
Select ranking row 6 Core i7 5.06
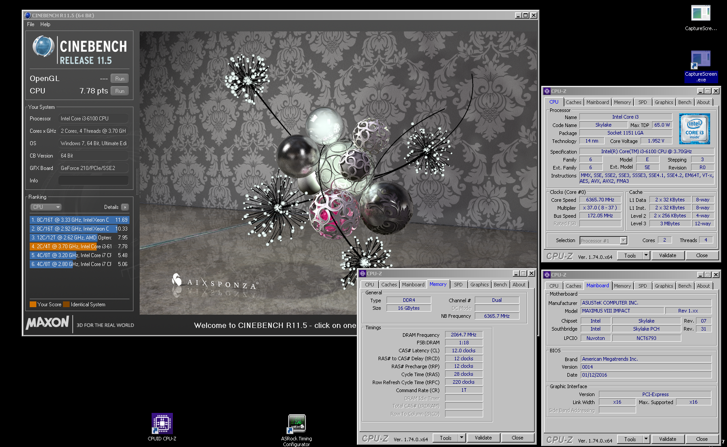(79, 264)
